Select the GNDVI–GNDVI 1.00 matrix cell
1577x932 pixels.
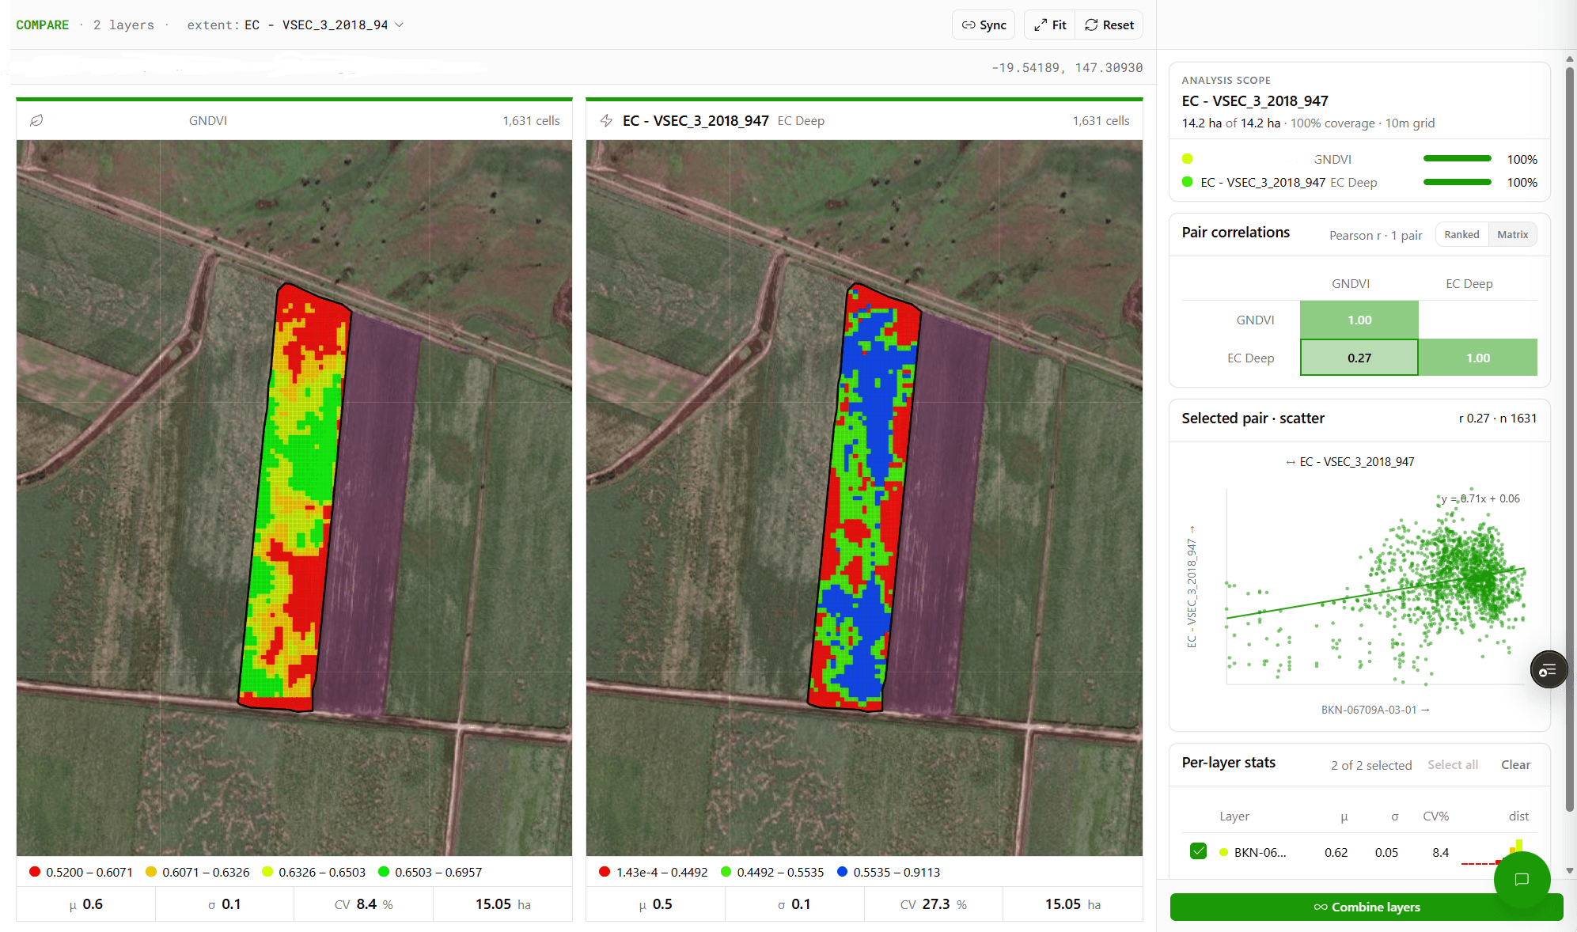coord(1359,320)
